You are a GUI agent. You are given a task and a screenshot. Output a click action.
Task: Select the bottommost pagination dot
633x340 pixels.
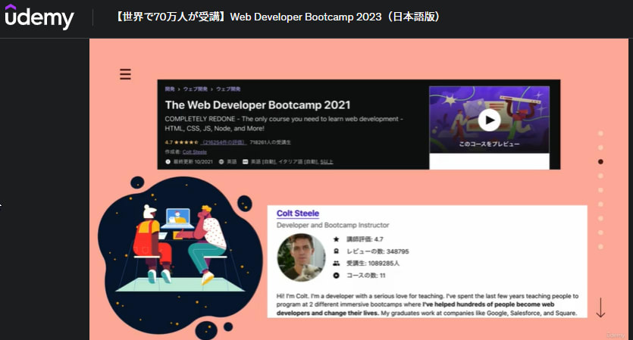point(600,246)
